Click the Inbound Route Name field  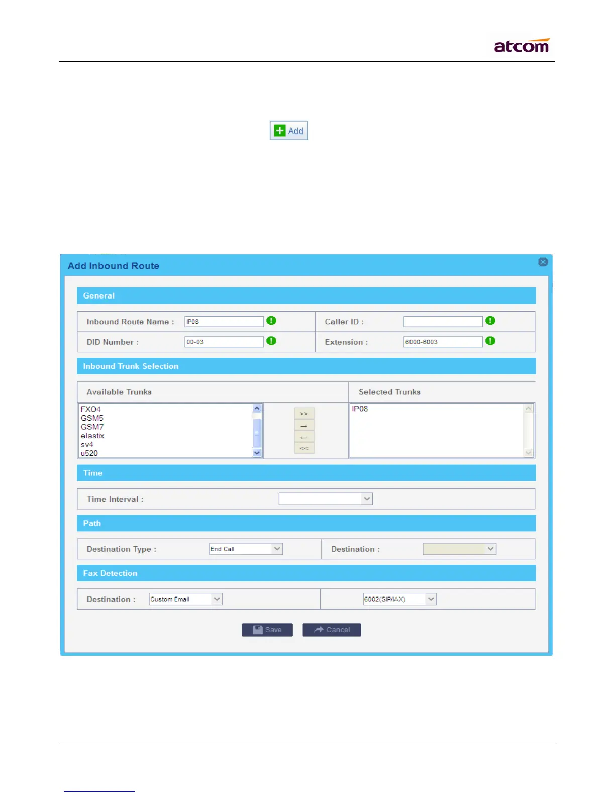point(224,322)
